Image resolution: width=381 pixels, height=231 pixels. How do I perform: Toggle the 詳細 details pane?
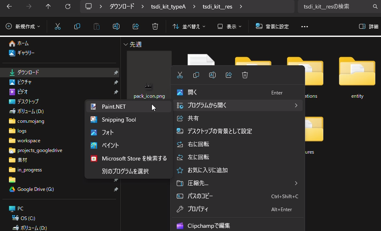(368, 26)
